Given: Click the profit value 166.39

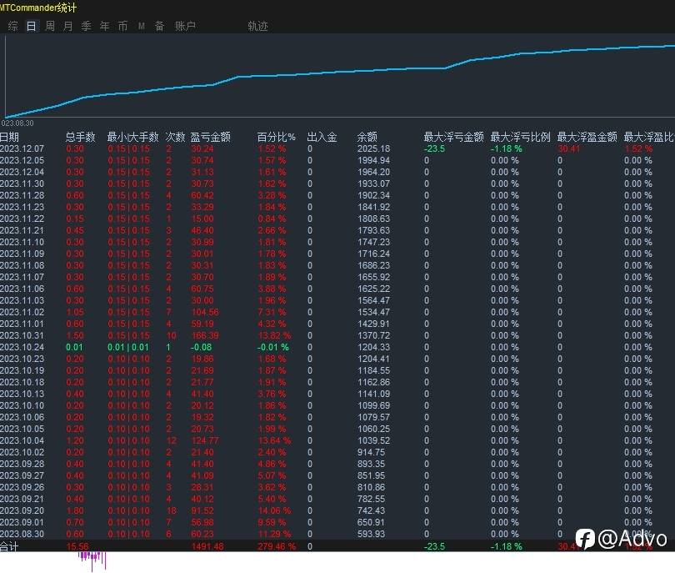Looking at the screenshot, I should (205, 335).
